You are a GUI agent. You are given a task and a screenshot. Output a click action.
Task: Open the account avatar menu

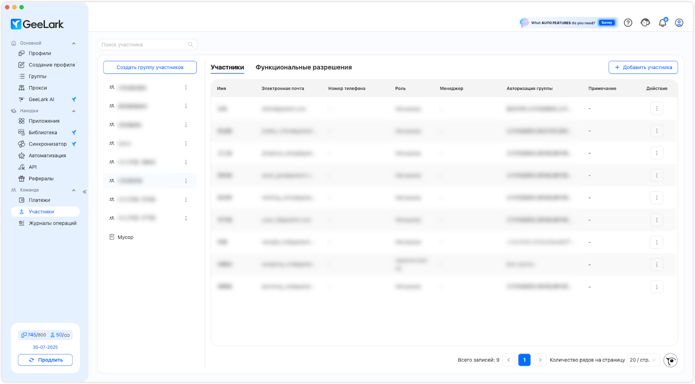pyautogui.click(x=679, y=23)
